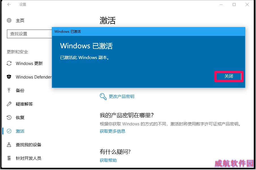Focus the 查找设置 search field
The height and width of the screenshot is (170, 256).
coord(29,34)
